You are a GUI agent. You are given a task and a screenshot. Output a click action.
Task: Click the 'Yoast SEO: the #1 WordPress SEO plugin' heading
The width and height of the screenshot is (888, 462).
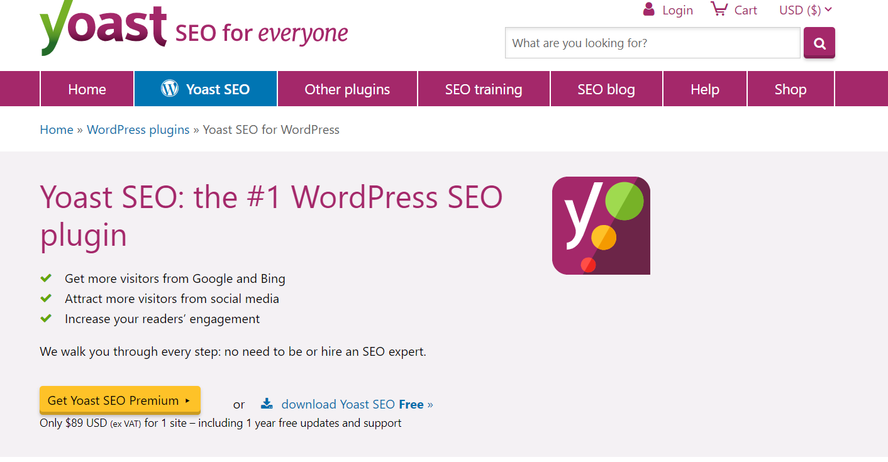tap(271, 216)
